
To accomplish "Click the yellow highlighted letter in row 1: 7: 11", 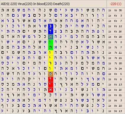I will click(51, 53).
